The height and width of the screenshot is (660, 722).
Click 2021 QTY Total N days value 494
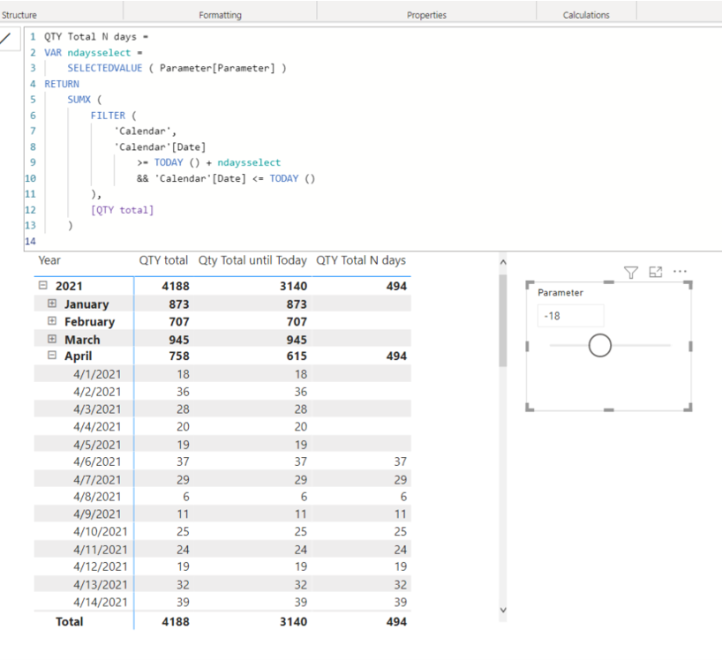tap(396, 286)
